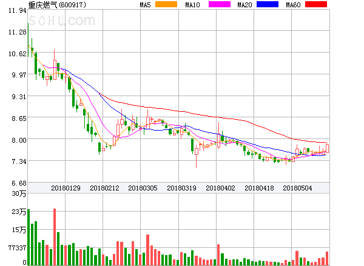Click the magenta MA10 legend swatch

coord(220,4)
